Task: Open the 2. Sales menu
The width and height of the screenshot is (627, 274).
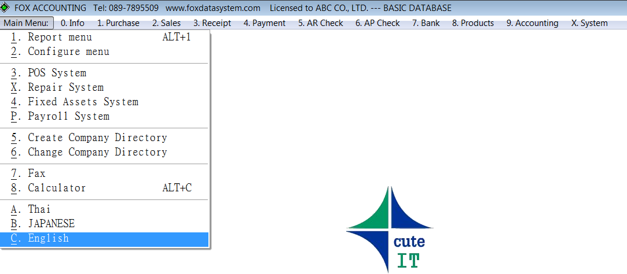Action: [166, 23]
